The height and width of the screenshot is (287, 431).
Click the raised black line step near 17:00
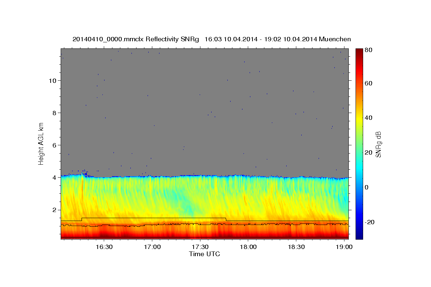point(154,218)
